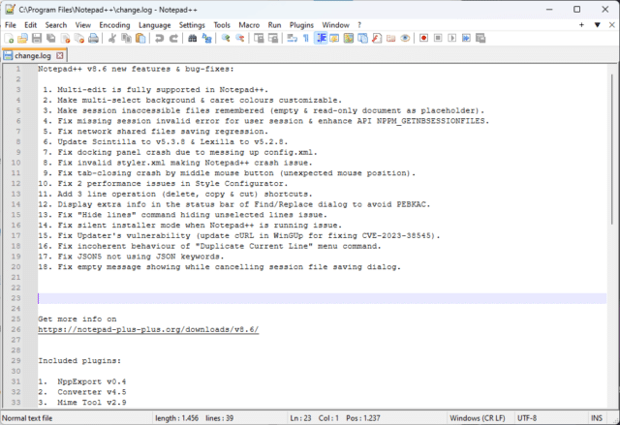Start macro recording with red circle icon
The height and width of the screenshot is (425, 620).
click(424, 39)
